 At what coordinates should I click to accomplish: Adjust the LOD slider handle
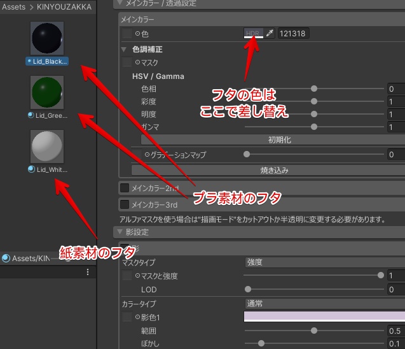tap(248, 289)
